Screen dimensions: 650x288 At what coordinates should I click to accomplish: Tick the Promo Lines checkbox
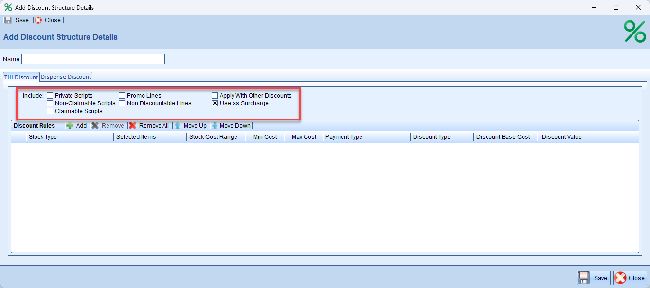122,96
